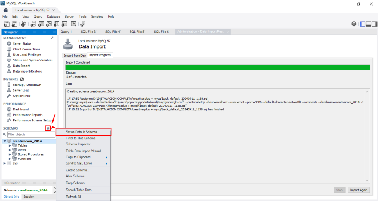This screenshot has height=201, width=378.
Task: Switch to the Import from Disk tab
Action: (75, 55)
